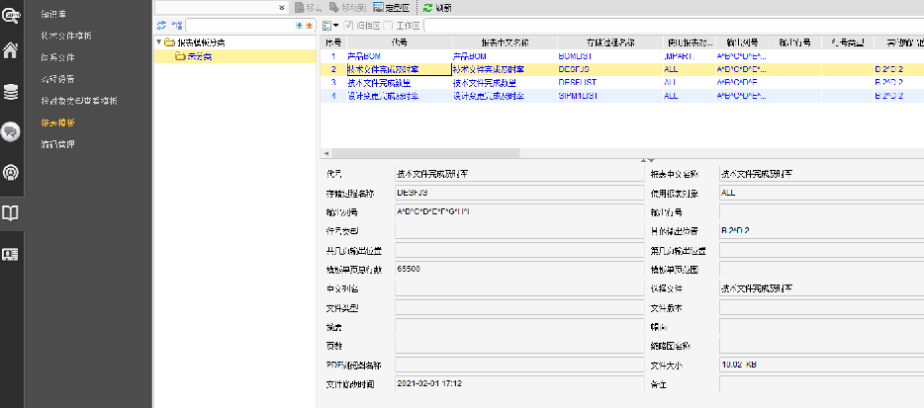Viewport: 924px width, 408px height.
Task: Select the DESFJS cell in table row 2
Action: 610,69
